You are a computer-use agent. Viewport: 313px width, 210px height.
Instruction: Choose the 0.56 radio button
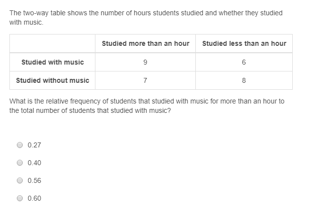(x=20, y=180)
